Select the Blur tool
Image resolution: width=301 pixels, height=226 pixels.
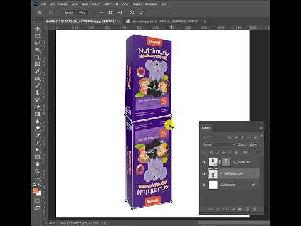coord(38,121)
